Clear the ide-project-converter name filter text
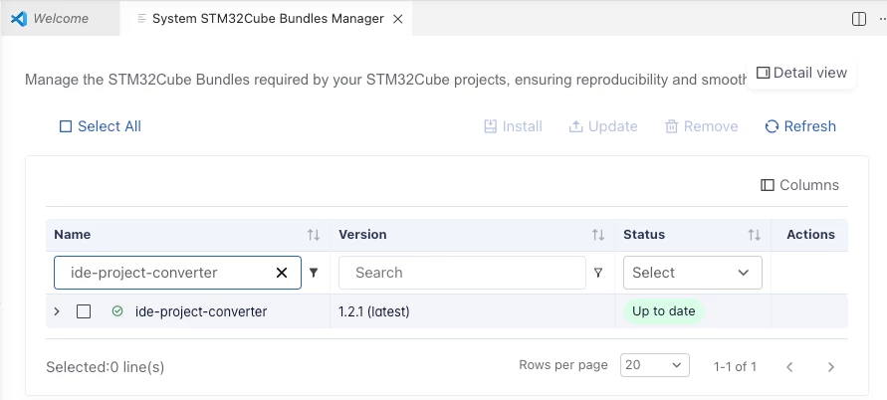Screen dimensions: 887x400 pyautogui.click(x=281, y=273)
